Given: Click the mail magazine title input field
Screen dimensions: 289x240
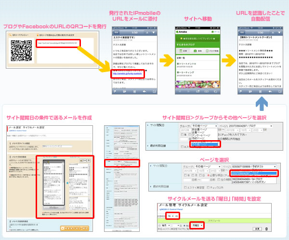Looking at the screenshot, I should 57,146.
